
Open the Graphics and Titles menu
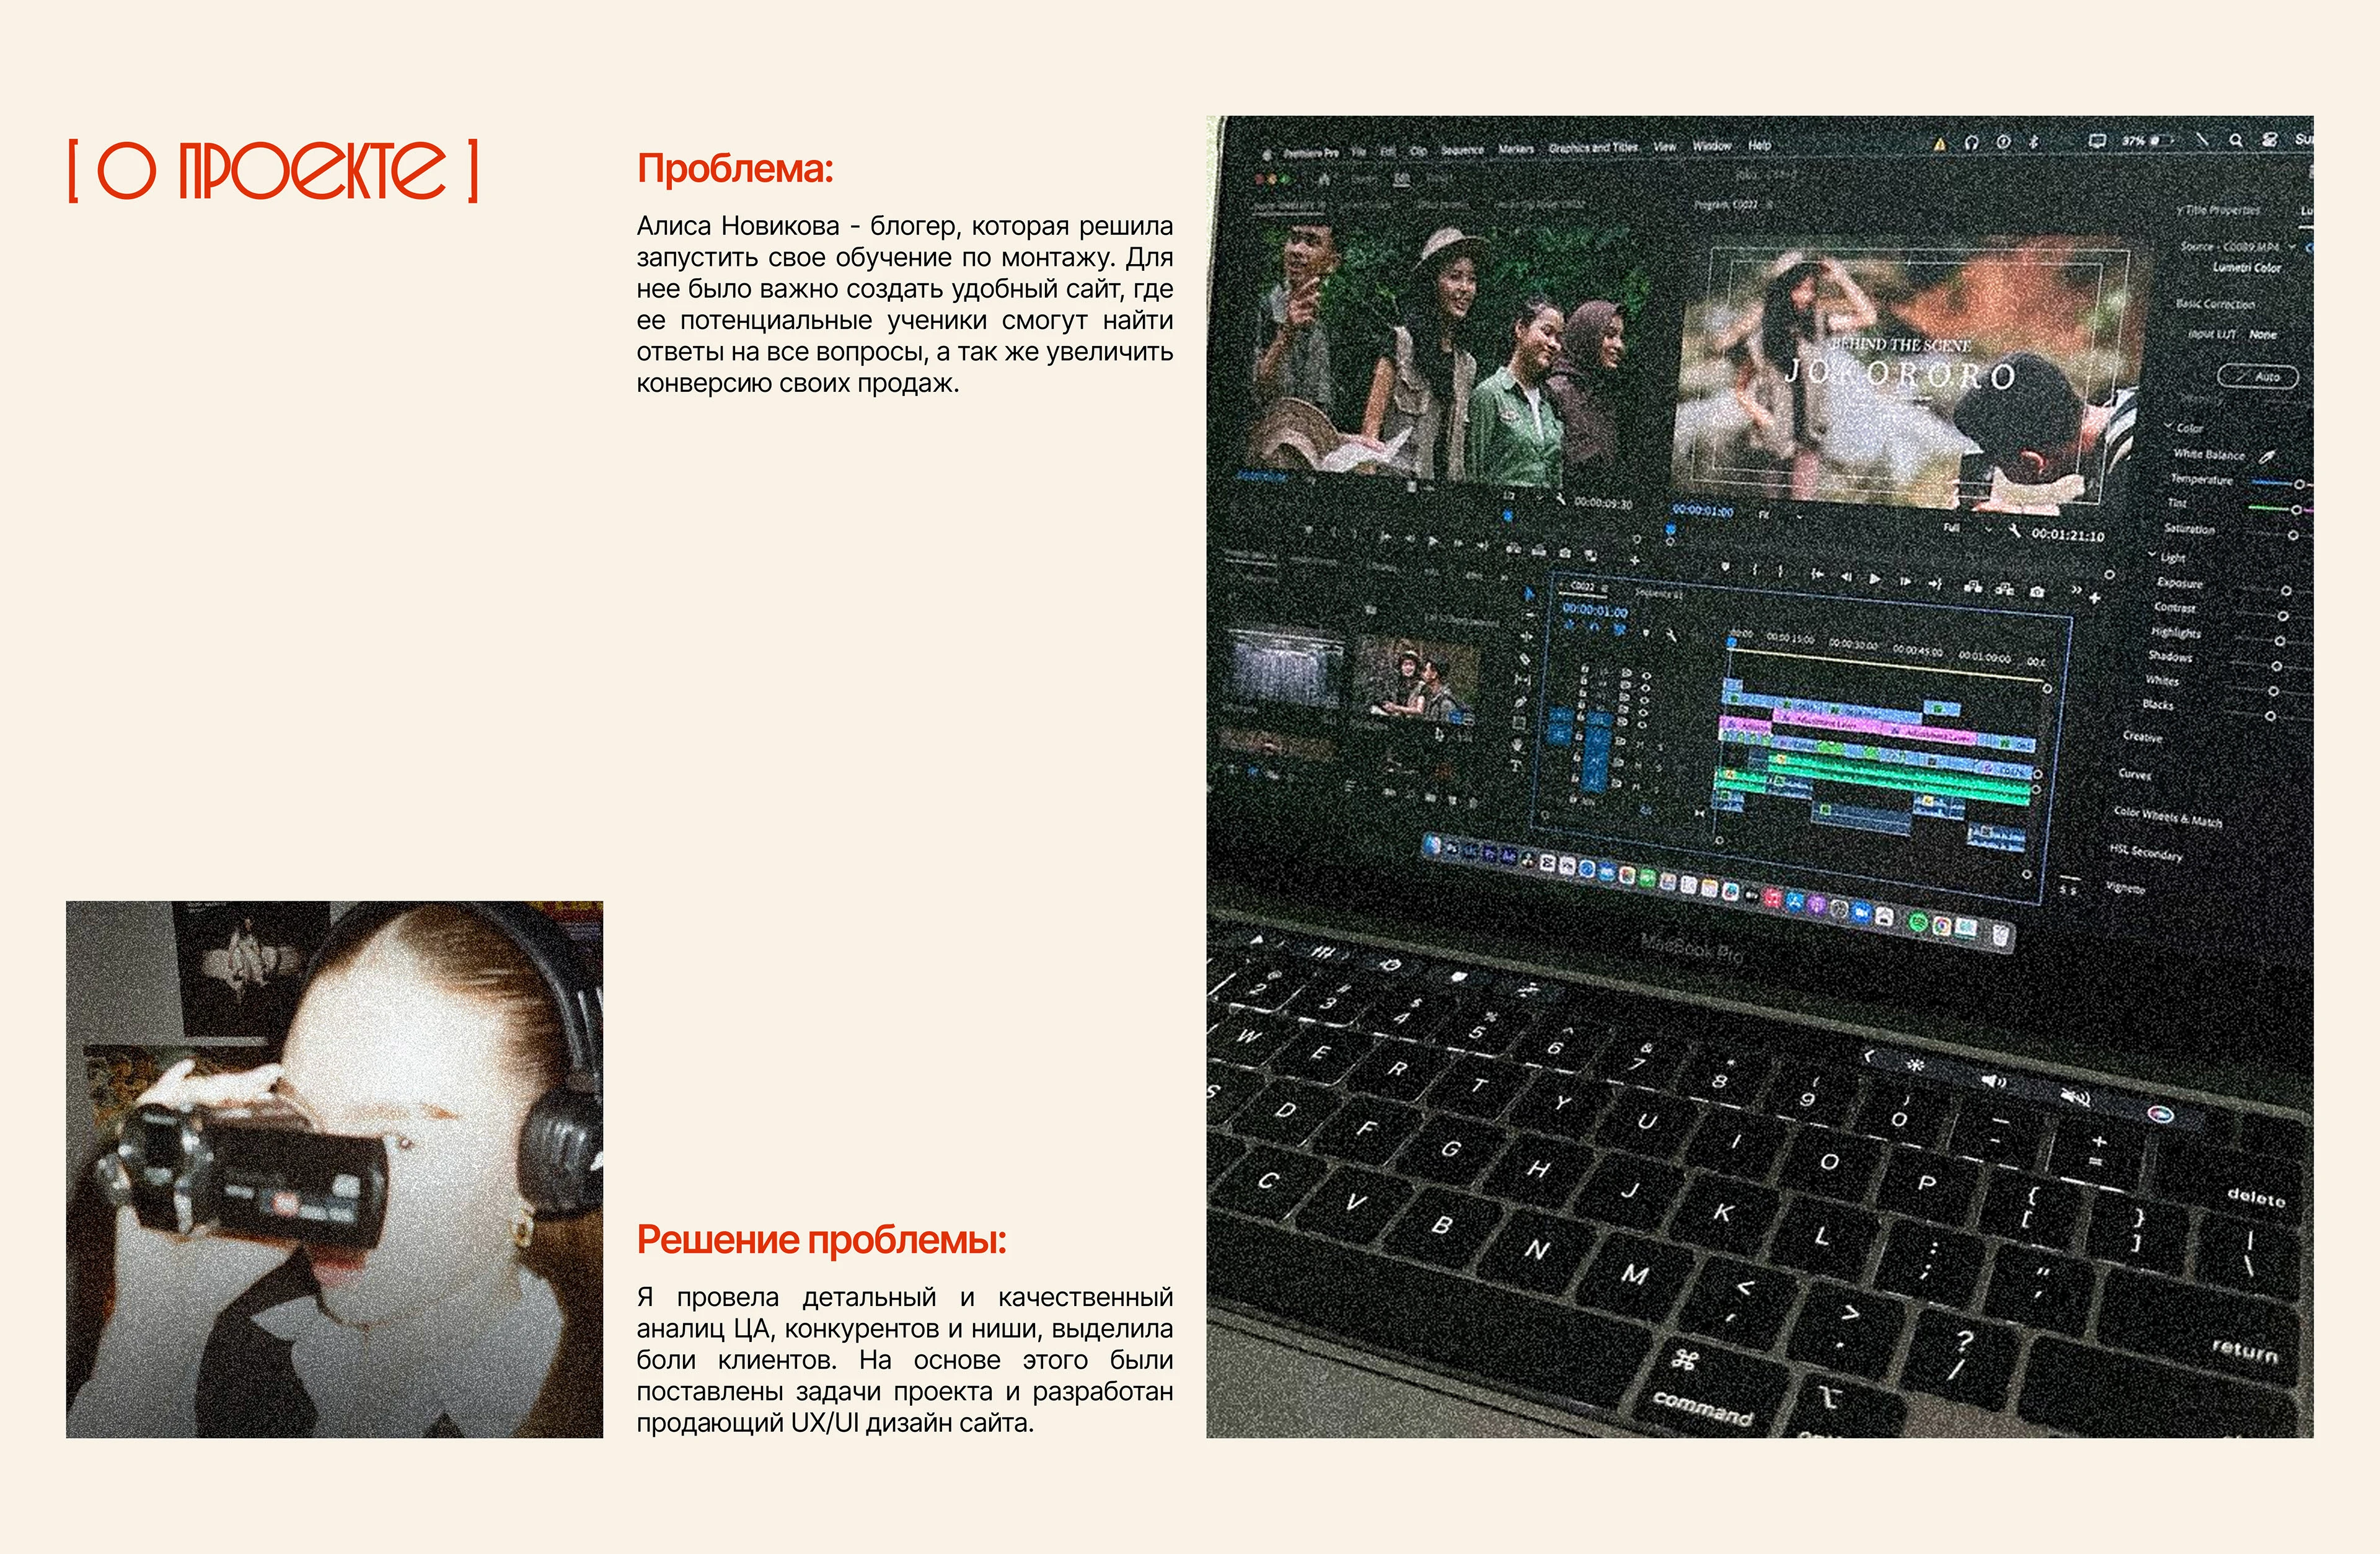pyautogui.click(x=1593, y=147)
